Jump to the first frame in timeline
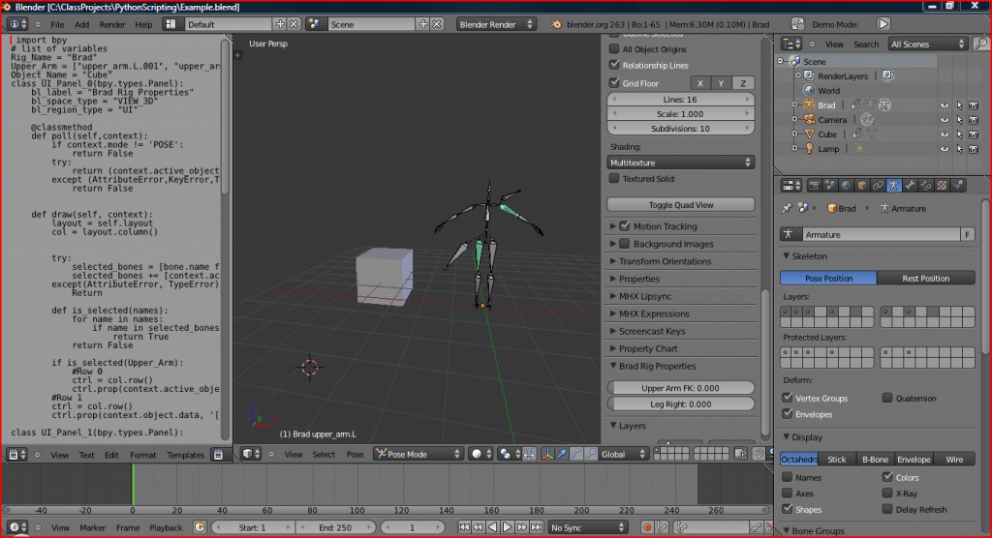 (x=464, y=527)
